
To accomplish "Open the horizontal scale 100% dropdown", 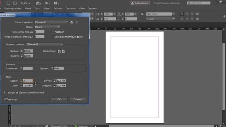I will 136,14.
